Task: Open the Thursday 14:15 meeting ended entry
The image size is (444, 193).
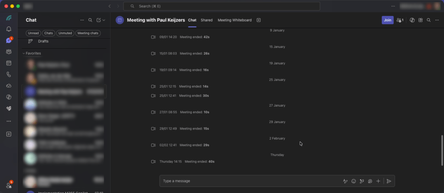Action: tap(183, 161)
